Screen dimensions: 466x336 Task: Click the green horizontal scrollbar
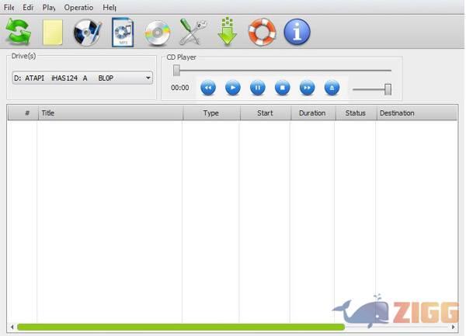[x=179, y=327]
